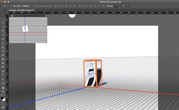Enable the Auto-Select checkbox
This screenshot has width=179, height=110.
coord(11,6)
